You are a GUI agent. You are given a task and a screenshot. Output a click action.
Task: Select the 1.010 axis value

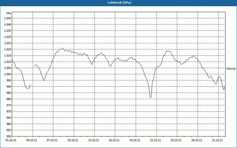click(8, 62)
